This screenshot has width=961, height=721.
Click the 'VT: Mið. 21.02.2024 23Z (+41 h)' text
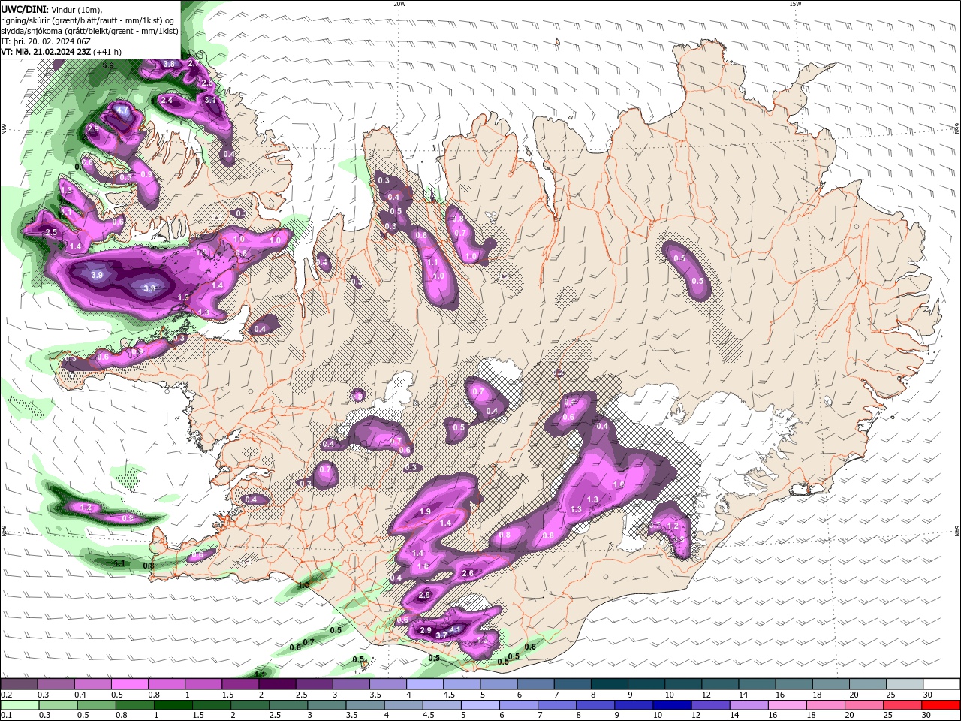62,52
